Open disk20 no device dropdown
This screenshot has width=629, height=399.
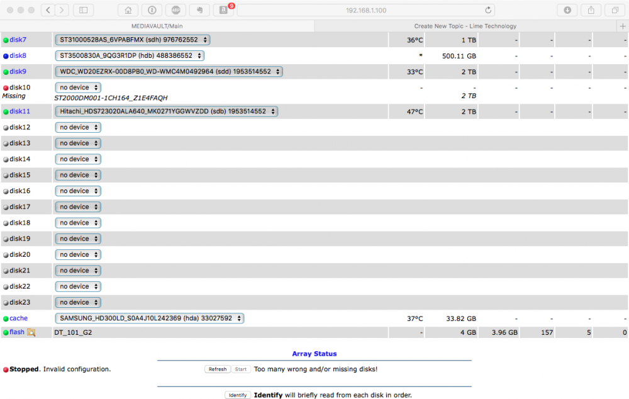point(78,254)
